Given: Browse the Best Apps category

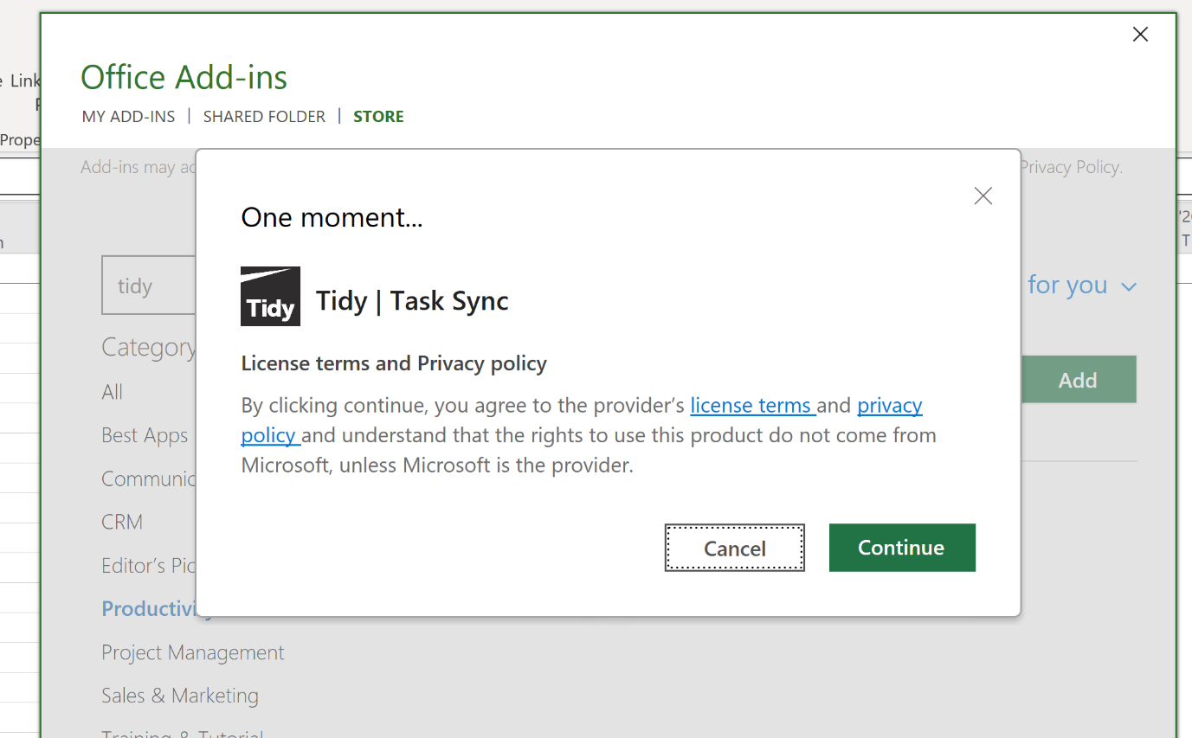Looking at the screenshot, I should point(145,435).
